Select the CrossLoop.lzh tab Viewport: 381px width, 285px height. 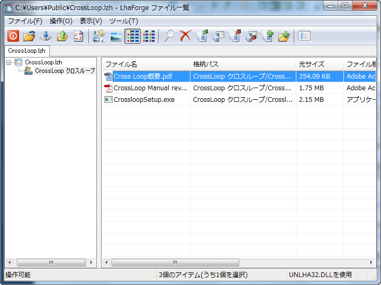pos(27,51)
